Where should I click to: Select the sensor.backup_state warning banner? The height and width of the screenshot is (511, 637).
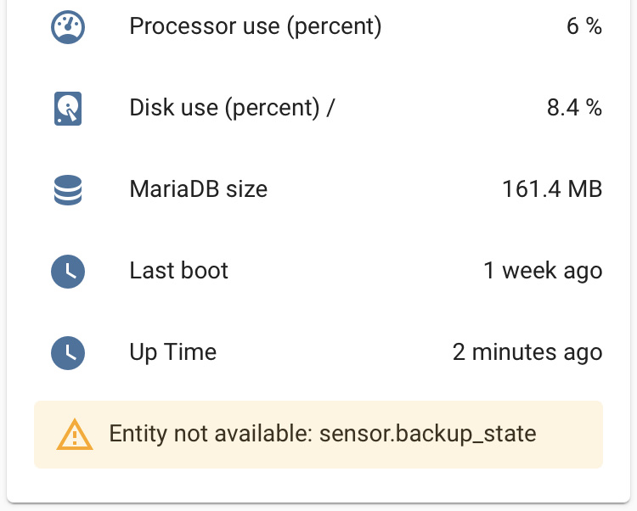[318, 435]
